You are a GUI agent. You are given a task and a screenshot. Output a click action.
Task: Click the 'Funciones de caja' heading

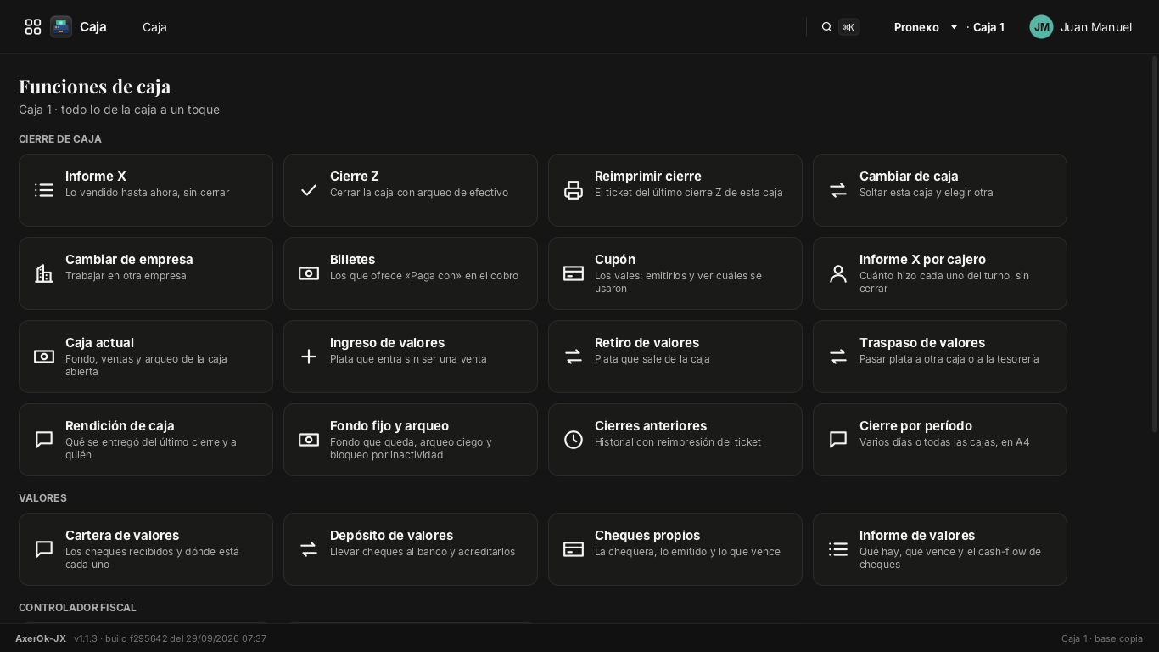point(95,87)
